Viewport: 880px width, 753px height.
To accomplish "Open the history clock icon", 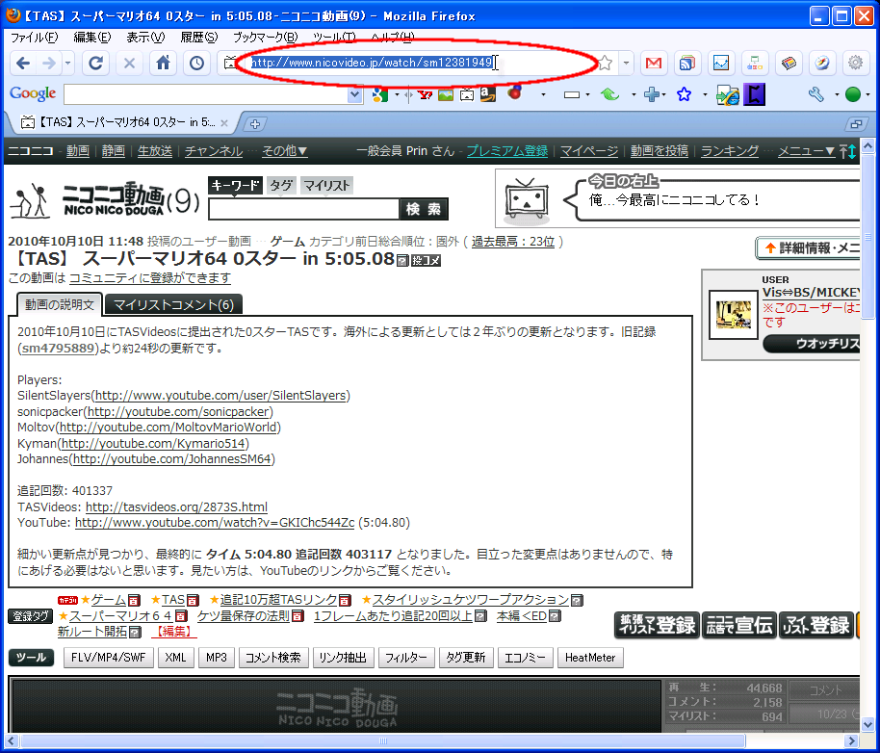I will [x=196, y=64].
